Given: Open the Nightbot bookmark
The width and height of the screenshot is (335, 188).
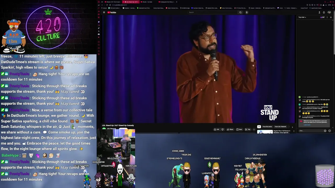Looking at the screenshot, I should [x=129, y=8].
